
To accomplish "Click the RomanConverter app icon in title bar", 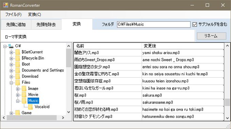I will click(5, 5).
